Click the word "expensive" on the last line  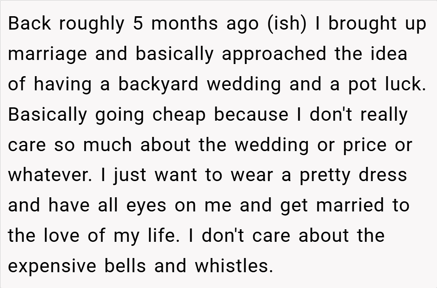tap(53, 267)
